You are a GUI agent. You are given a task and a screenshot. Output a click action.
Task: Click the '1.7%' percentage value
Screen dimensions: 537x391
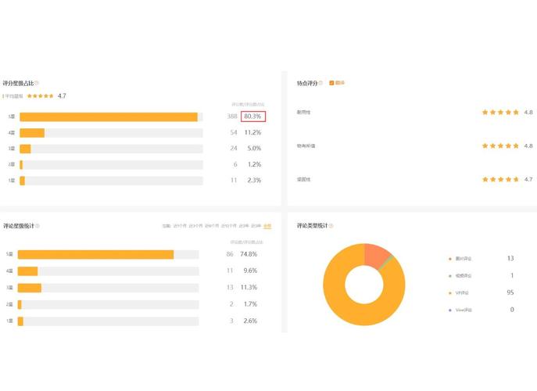click(250, 304)
